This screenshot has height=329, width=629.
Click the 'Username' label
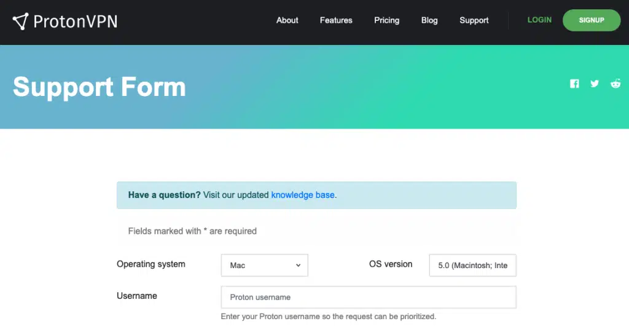pyautogui.click(x=137, y=296)
